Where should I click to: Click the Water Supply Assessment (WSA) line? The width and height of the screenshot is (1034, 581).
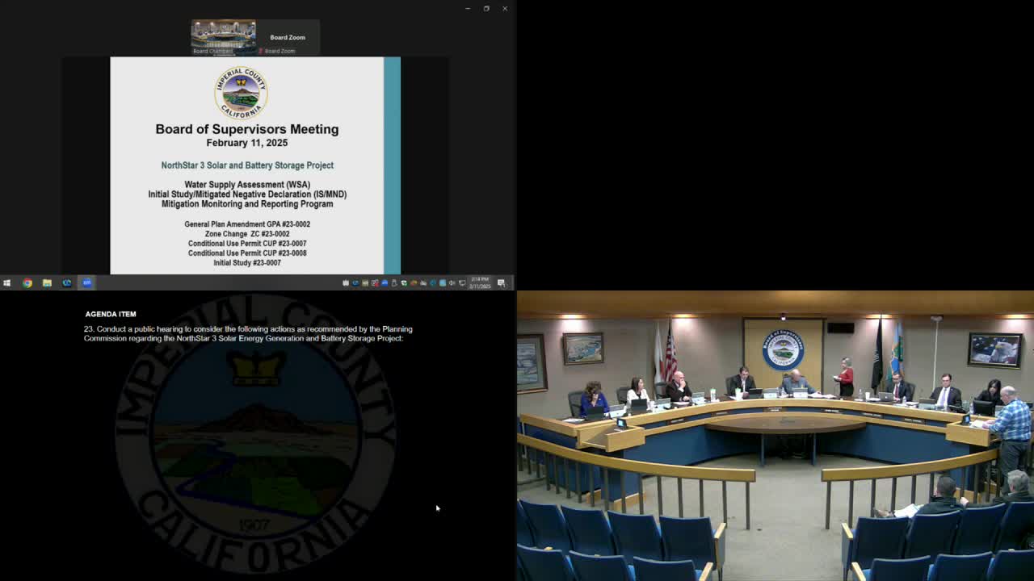click(247, 185)
